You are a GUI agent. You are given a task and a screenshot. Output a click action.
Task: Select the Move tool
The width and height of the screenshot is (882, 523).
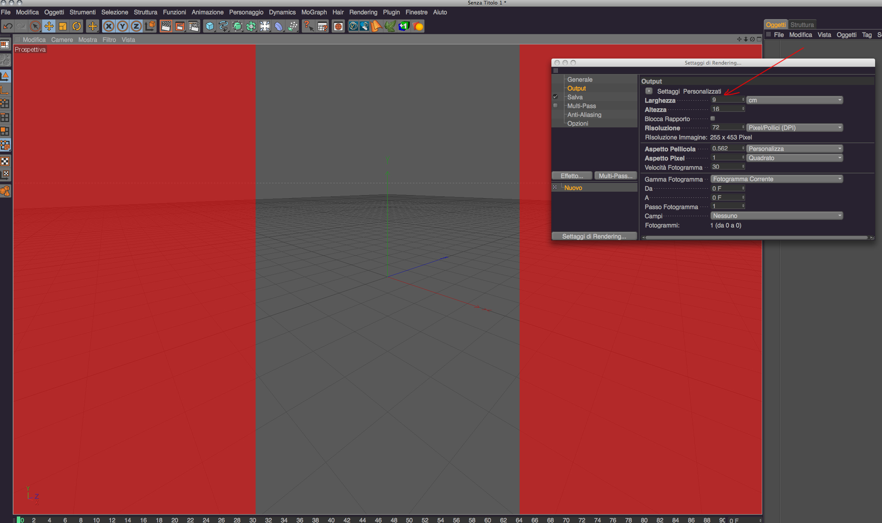[49, 26]
